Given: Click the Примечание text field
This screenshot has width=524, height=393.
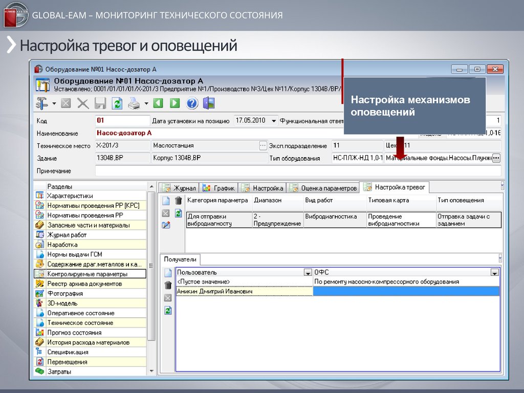Looking at the screenshot, I should (297, 171).
